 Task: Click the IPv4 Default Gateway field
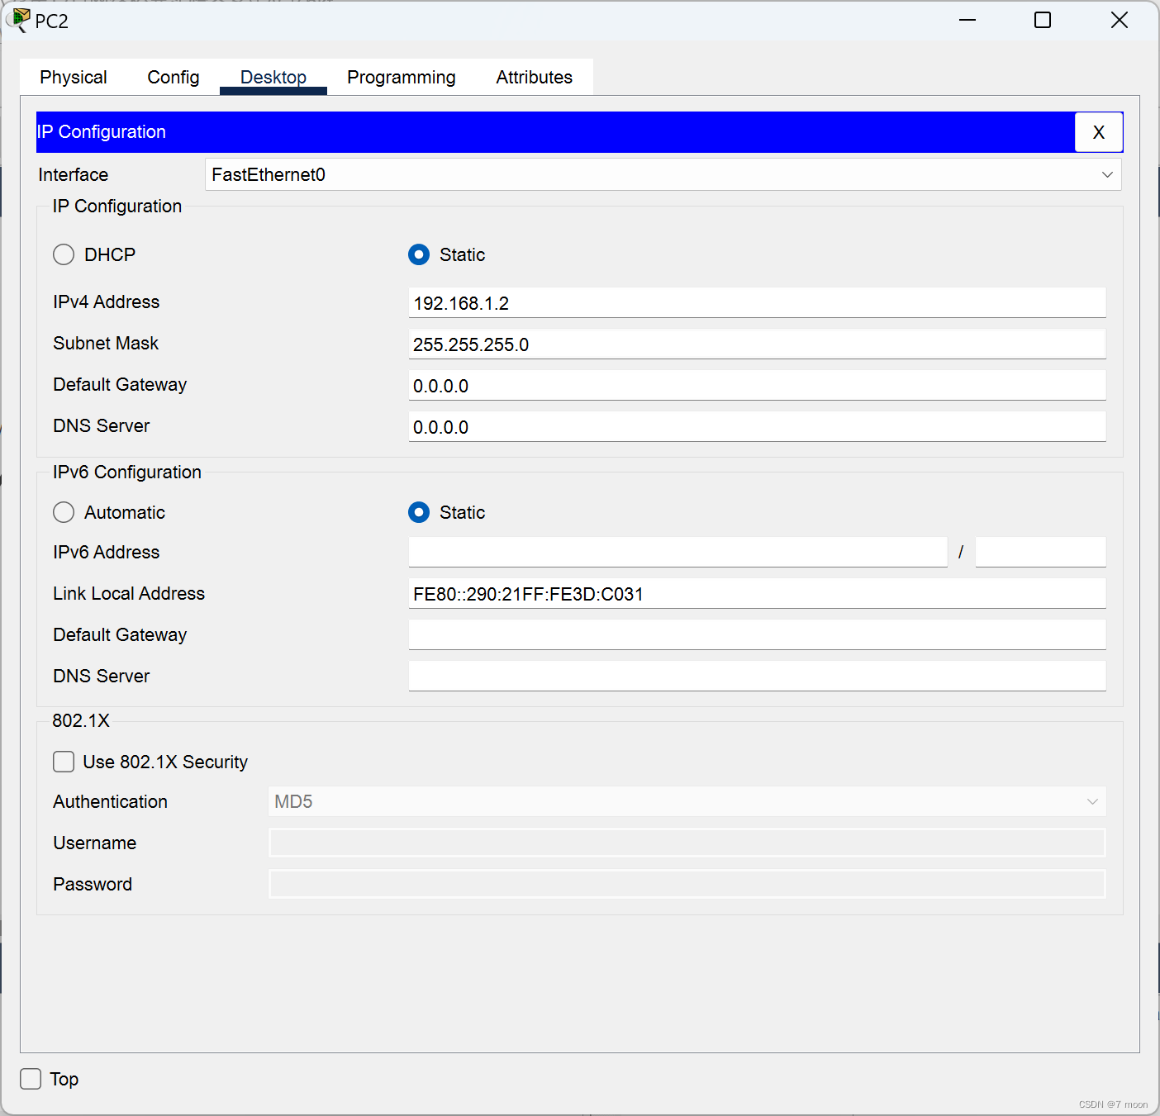757,385
